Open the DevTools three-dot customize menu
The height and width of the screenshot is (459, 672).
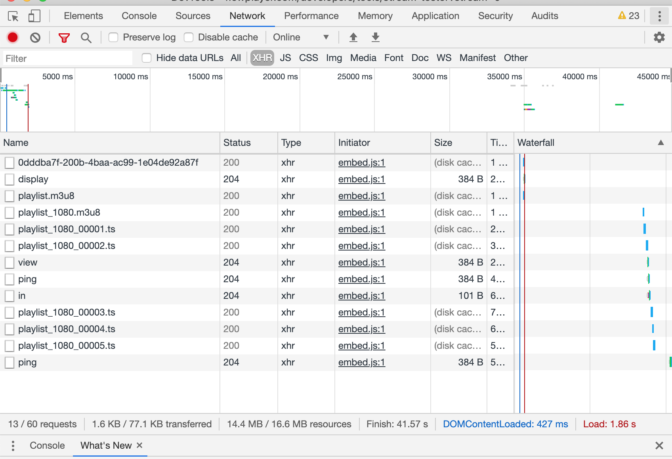click(x=659, y=16)
